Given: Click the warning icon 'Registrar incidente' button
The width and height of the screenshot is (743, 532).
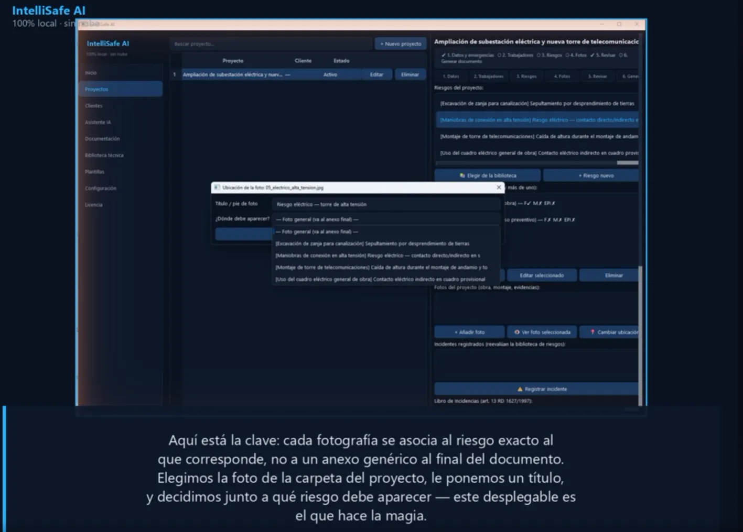Looking at the screenshot, I should point(536,389).
